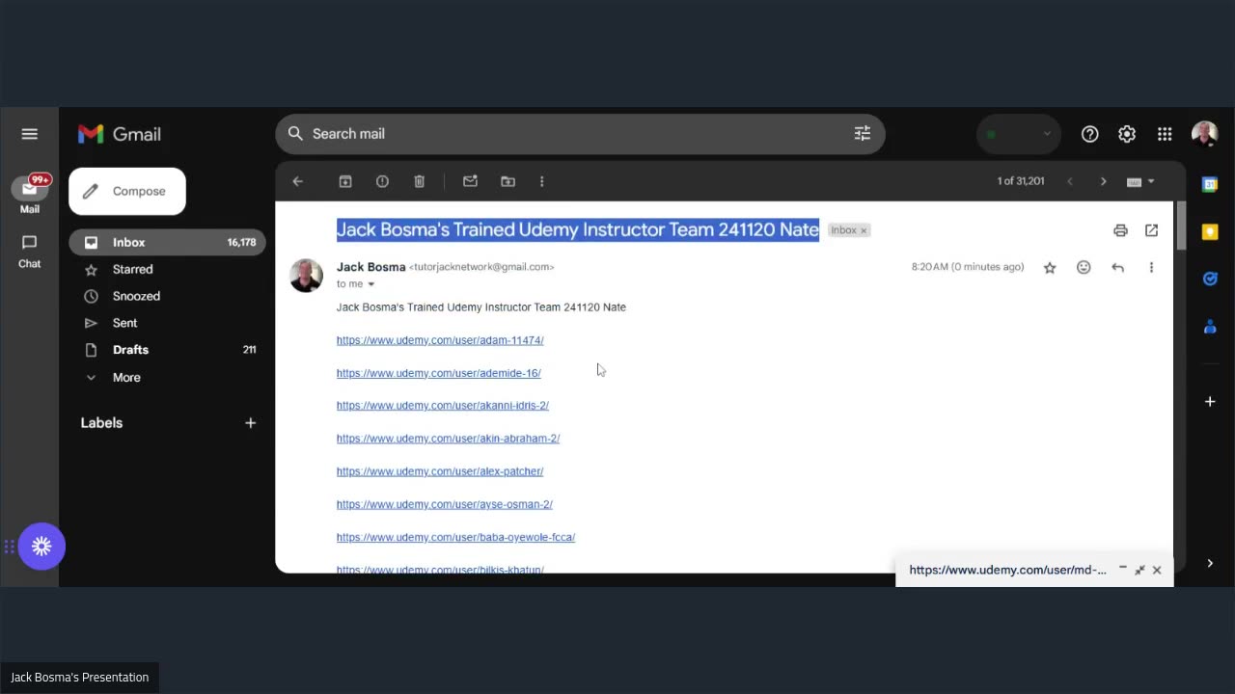Report this email as spam

(382, 181)
